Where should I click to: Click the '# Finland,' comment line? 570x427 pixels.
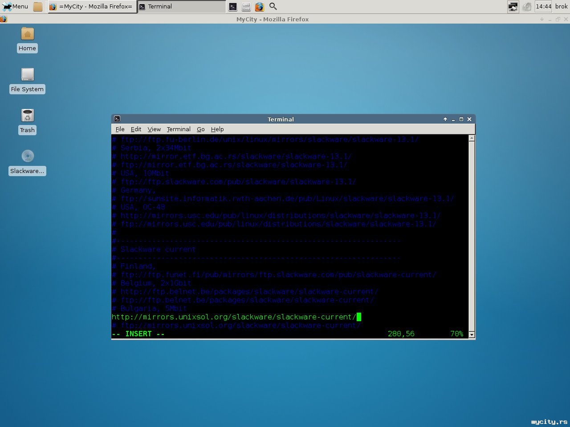click(x=134, y=266)
